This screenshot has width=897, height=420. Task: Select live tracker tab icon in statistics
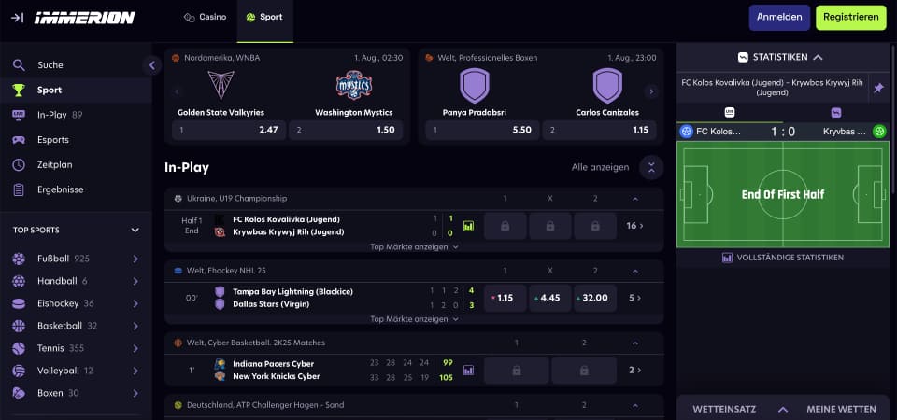730,113
